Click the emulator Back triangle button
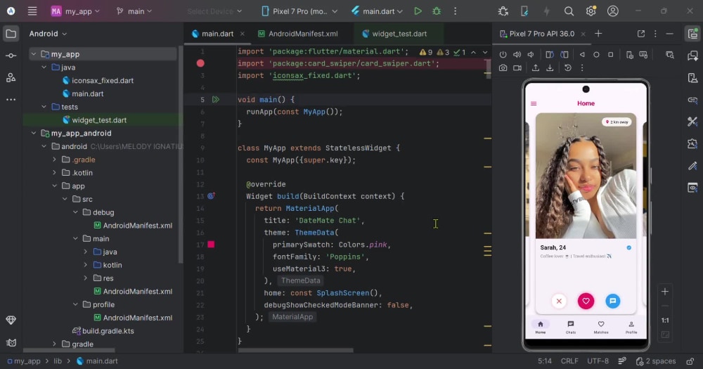 pyautogui.click(x=582, y=55)
